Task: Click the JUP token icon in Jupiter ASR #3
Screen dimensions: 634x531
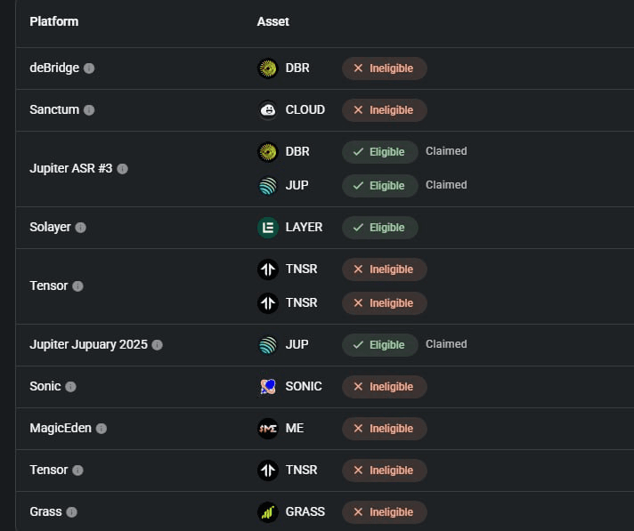Action: [268, 186]
